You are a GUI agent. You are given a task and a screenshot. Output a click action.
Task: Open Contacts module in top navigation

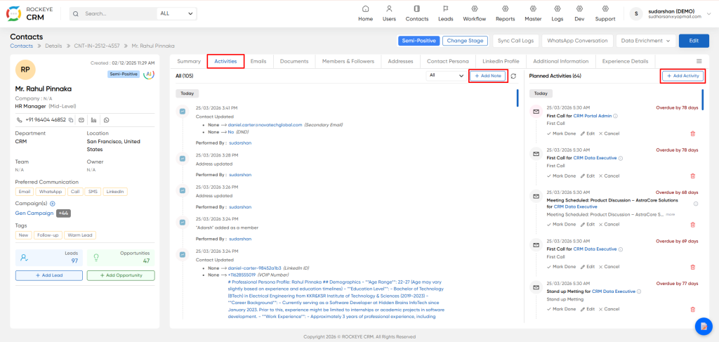point(417,13)
